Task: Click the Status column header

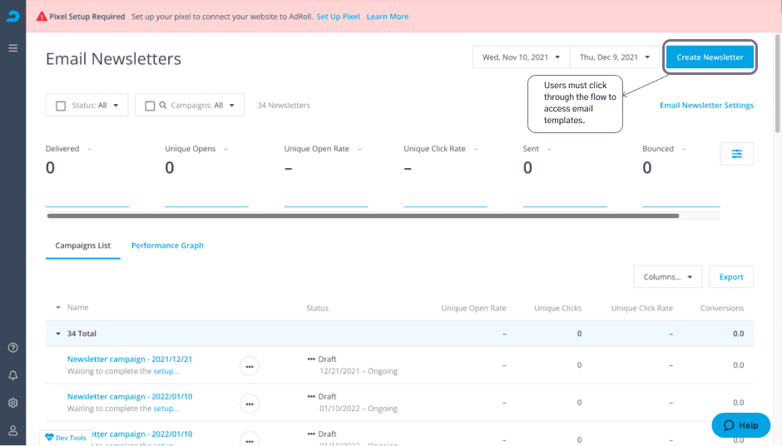Action: pyautogui.click(x=318, y=309)
